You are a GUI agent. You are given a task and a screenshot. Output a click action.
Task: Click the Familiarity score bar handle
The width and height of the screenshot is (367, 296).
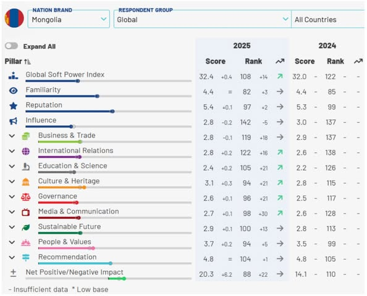click(x=98, y=96)
